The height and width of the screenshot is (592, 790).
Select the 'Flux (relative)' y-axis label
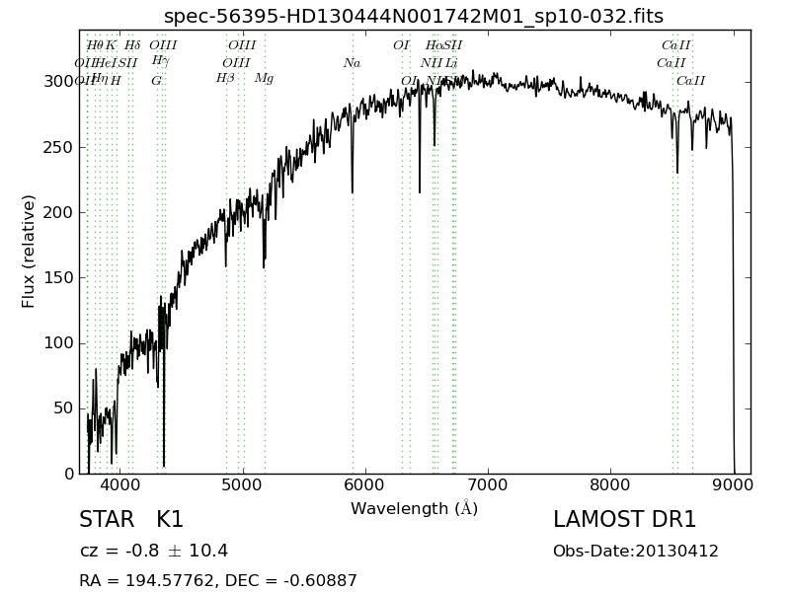[x=28, y=252]
